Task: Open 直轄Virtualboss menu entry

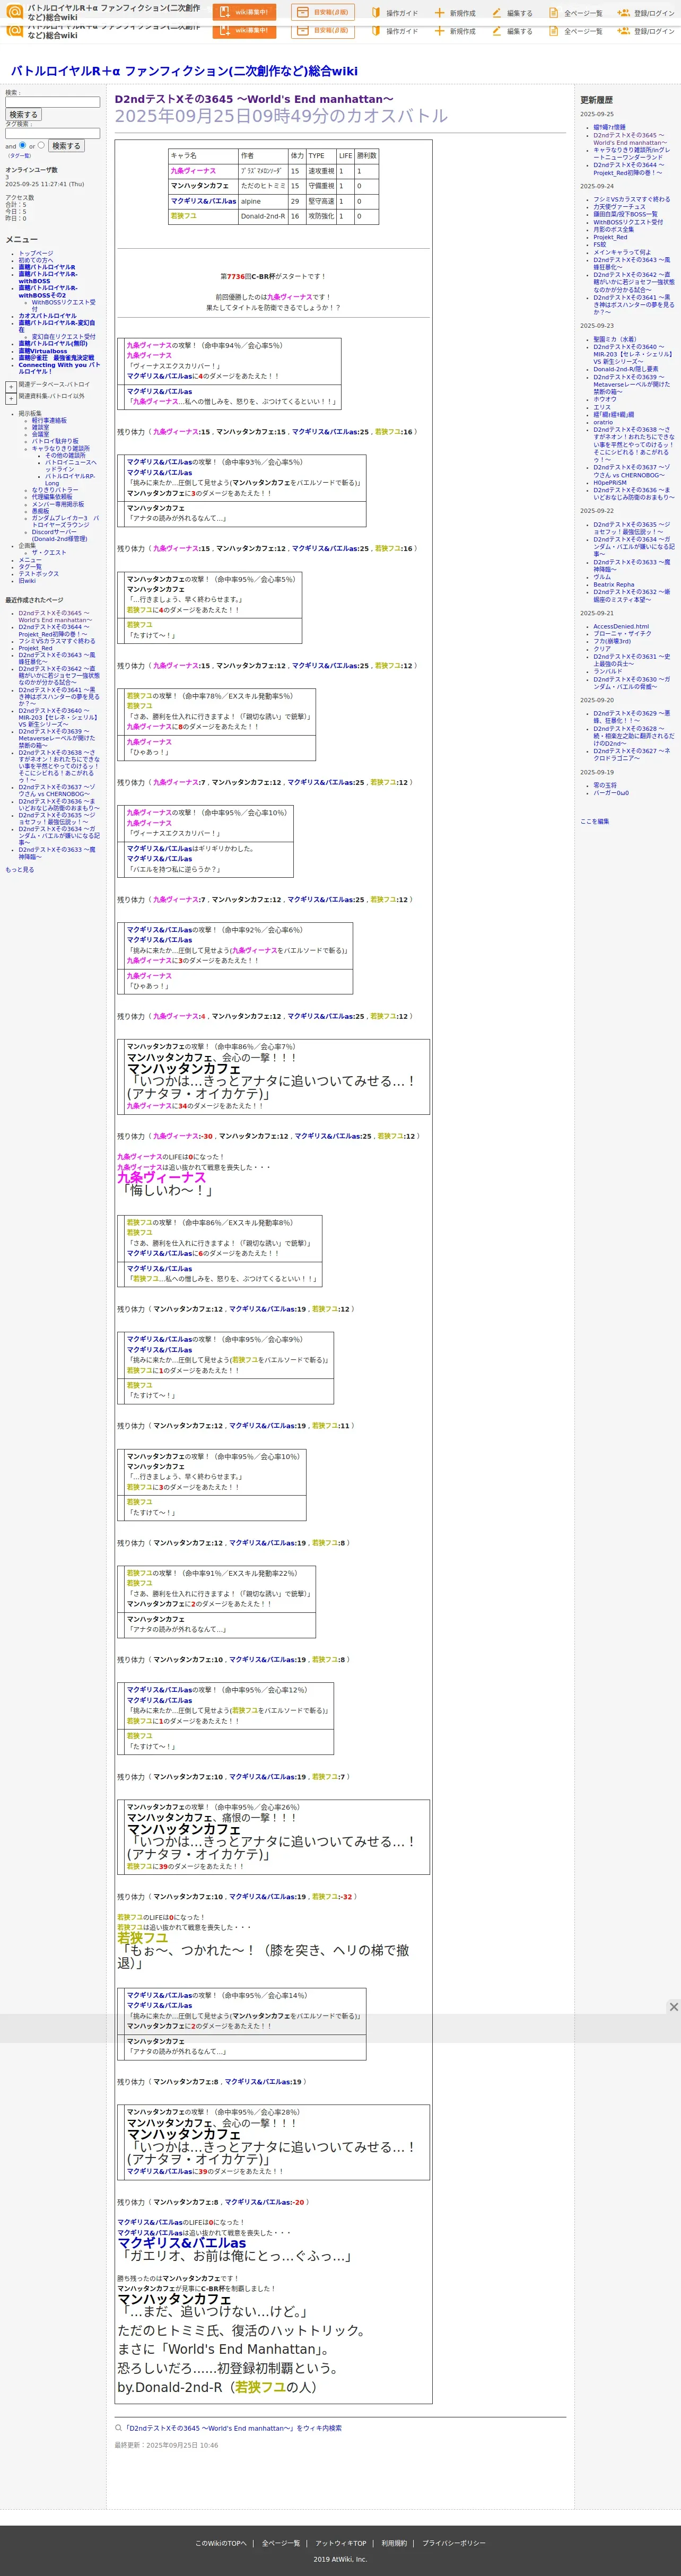Action: click(43, 351)
